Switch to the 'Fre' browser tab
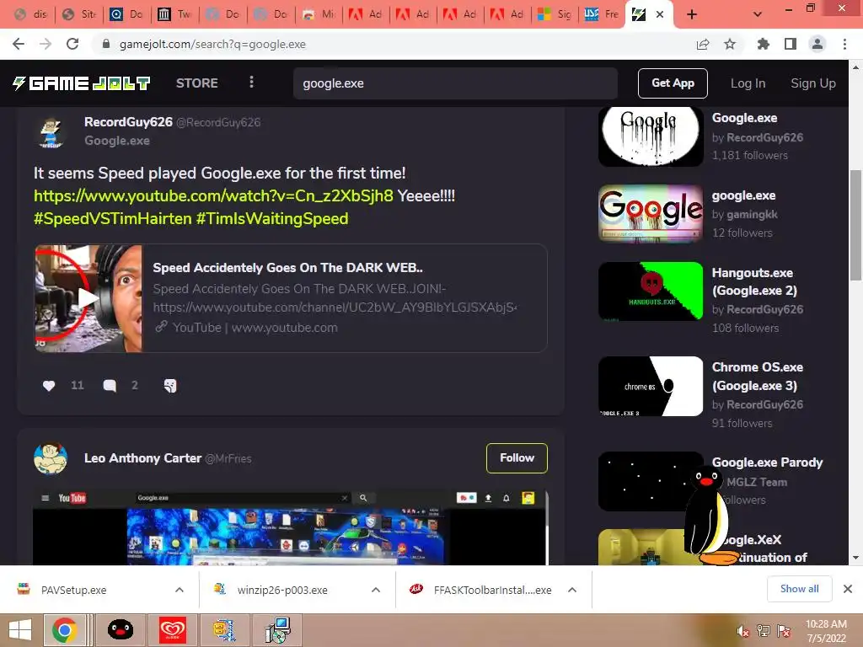The height and width of the screenshot is (647, 863). pyautogui.click(x=602, y=14)
